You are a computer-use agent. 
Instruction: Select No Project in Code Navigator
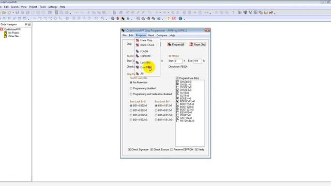[14, 33]
